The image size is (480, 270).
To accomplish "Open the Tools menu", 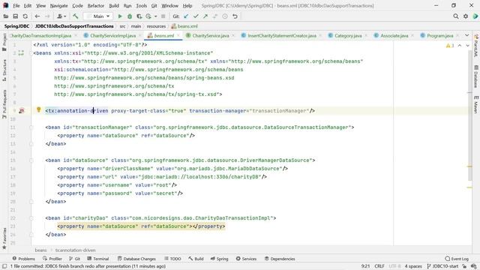I will [141, 5].
